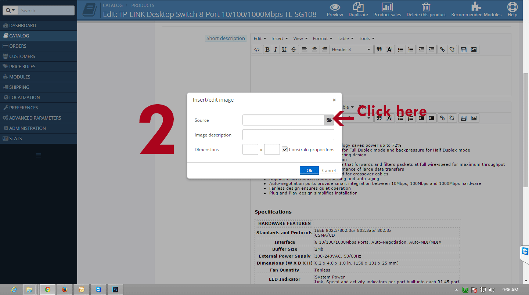Image resolution: width=529 pixels, height=295 pixels.
Task: Insert image in Short description toolbar
Action: [474, 50]
